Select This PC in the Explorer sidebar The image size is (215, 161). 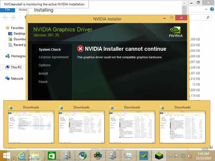14,67
